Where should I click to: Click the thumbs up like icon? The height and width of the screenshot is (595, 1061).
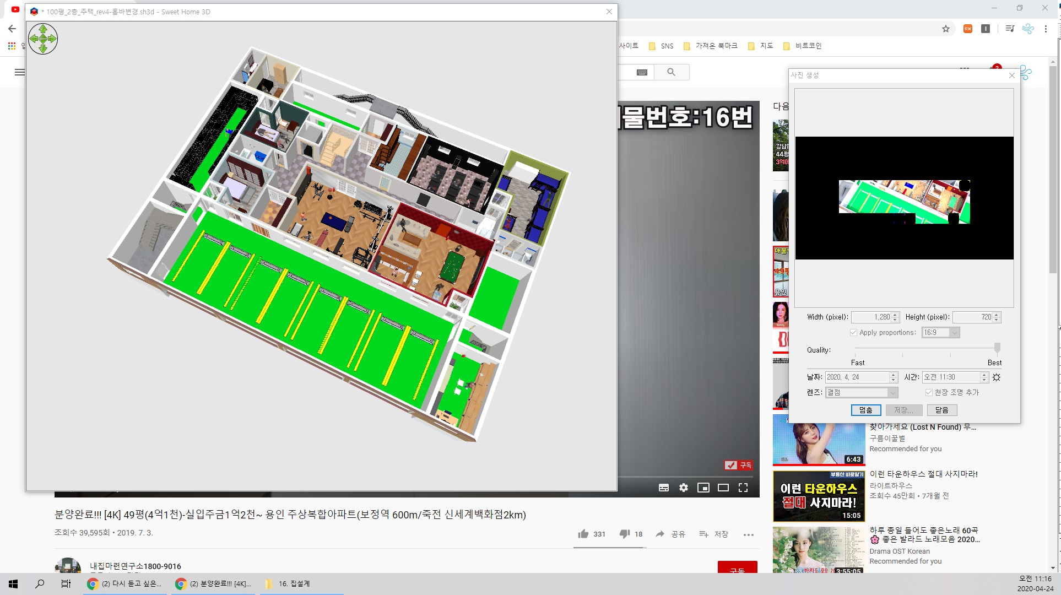click(583, 534)
